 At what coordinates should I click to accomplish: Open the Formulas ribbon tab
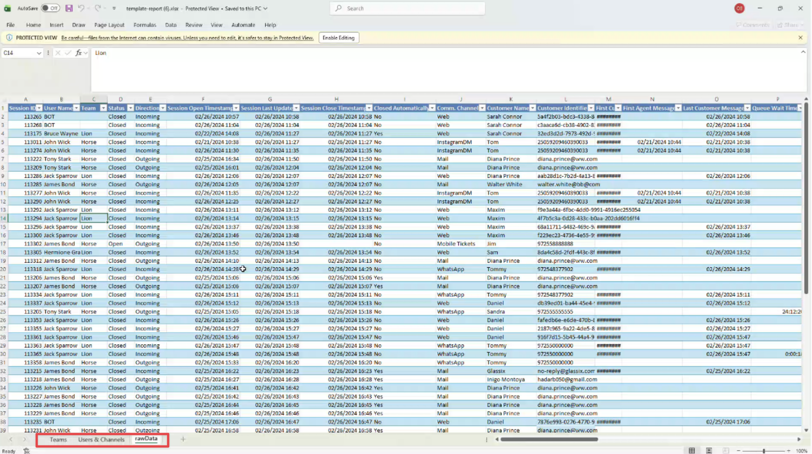pos(145,25)
